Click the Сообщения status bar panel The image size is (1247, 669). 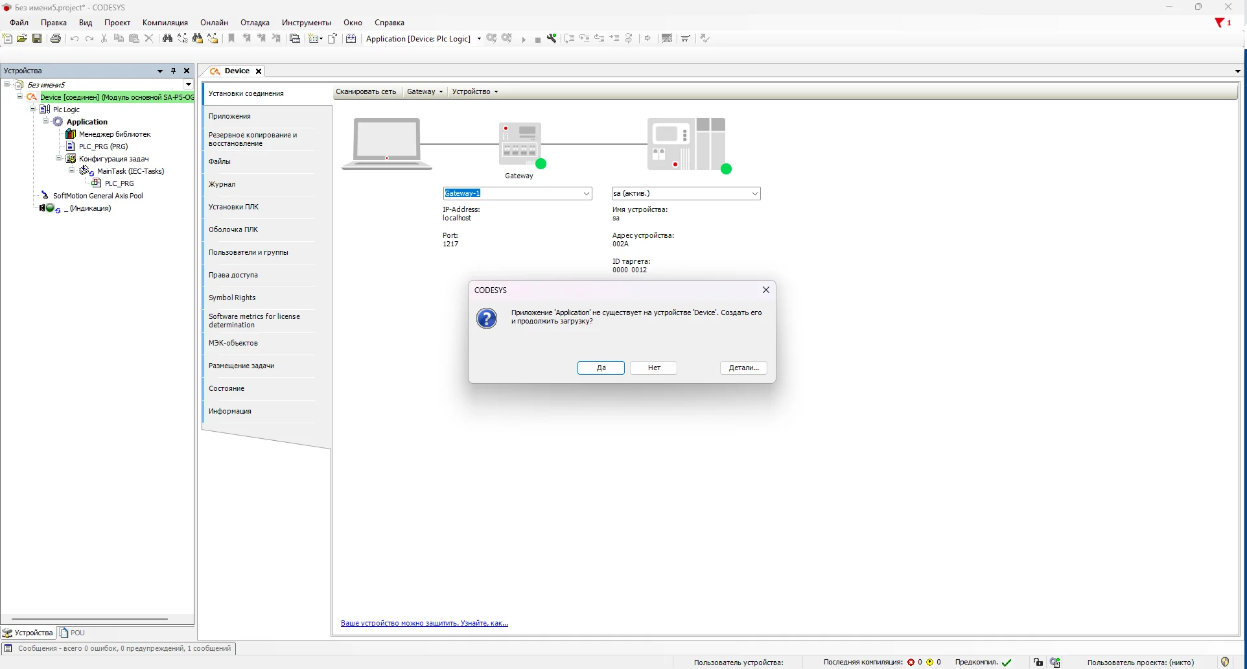(x=119, y=649)
